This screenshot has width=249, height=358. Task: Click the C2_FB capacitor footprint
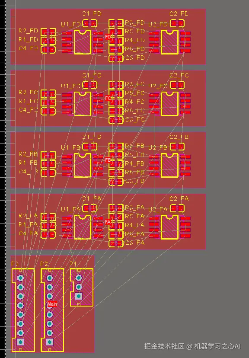(x=177, y=147)
